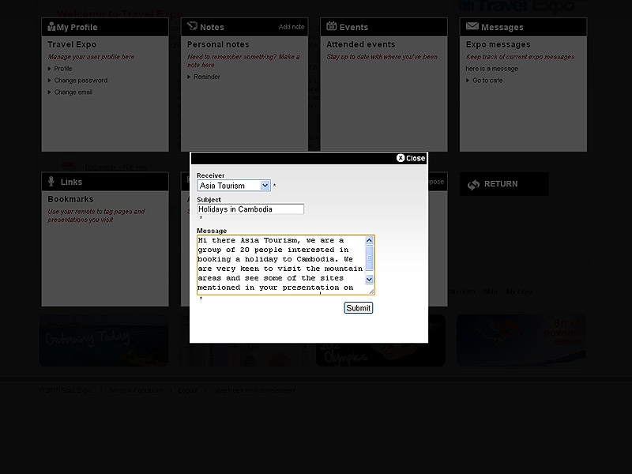Image resolution: width=632 pixels, height=474 pixels.
Task: Click the My Profile panel icon
Action: (x=51, y=27)
